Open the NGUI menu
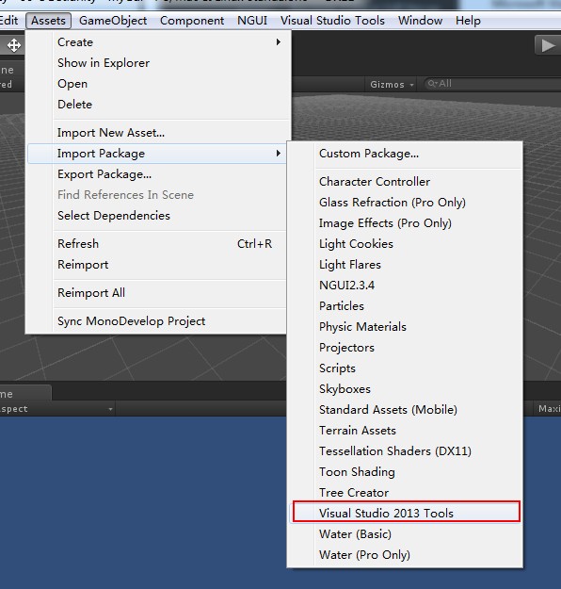Viewport: 561px width, 589px height. (x=252, y=21)
